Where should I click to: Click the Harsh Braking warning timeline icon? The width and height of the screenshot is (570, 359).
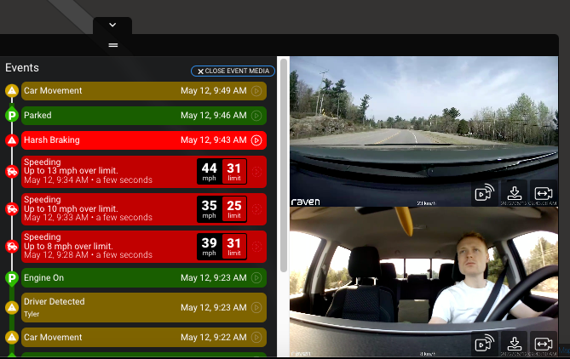(12, 140)
